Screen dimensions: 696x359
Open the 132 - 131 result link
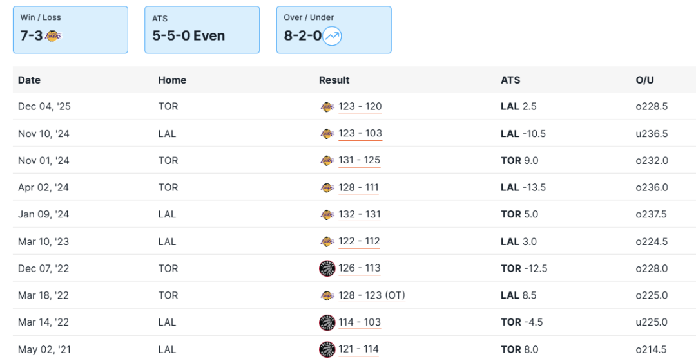point(359,214)
